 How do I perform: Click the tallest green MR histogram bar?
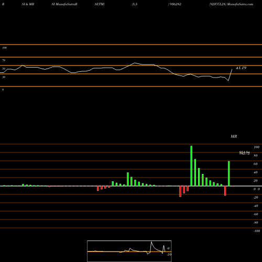point(191,166)
